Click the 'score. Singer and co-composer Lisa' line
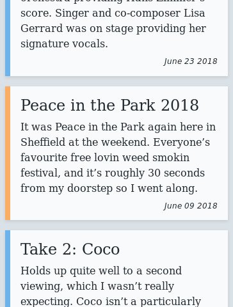Screen dimensions: 233x307 coord(113,13)
